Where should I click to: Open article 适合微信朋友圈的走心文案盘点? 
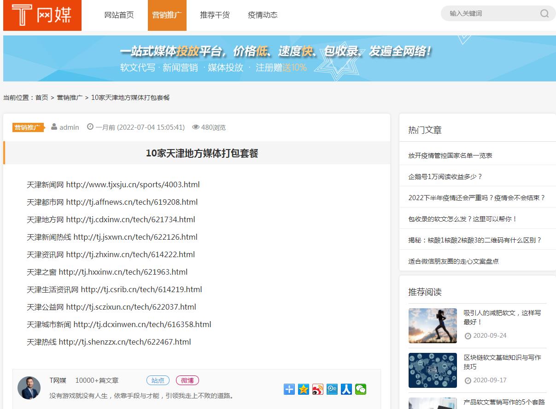click(454, 261)
